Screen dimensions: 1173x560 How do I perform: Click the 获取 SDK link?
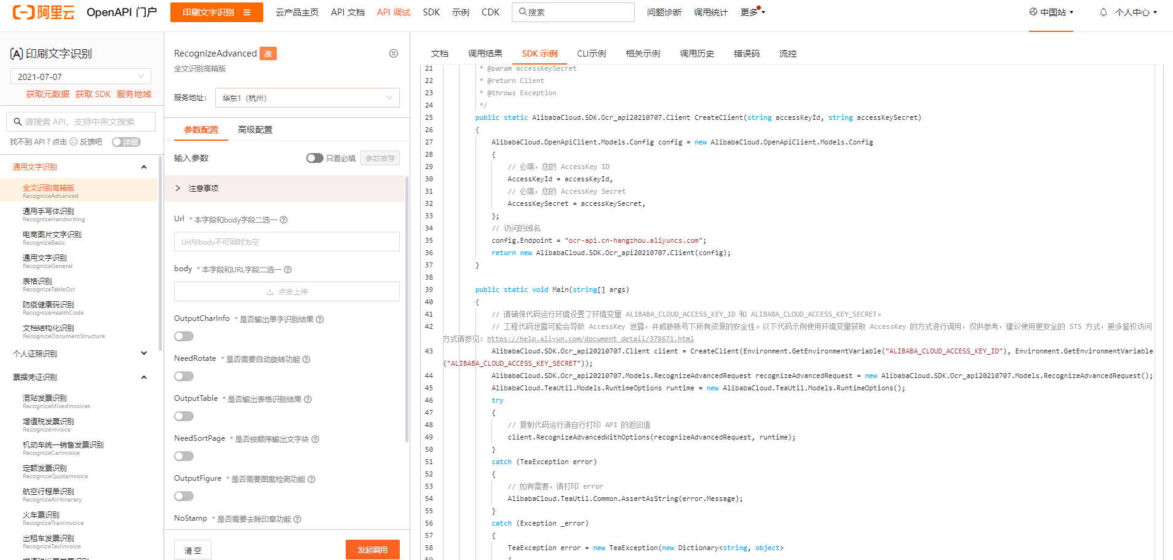point(93,94)
